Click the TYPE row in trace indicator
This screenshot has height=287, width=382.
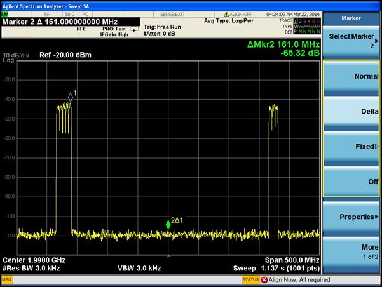click(x=302, y=26)
